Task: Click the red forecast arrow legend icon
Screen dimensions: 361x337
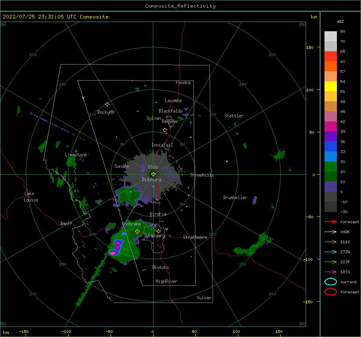Action: click(331, 222)
